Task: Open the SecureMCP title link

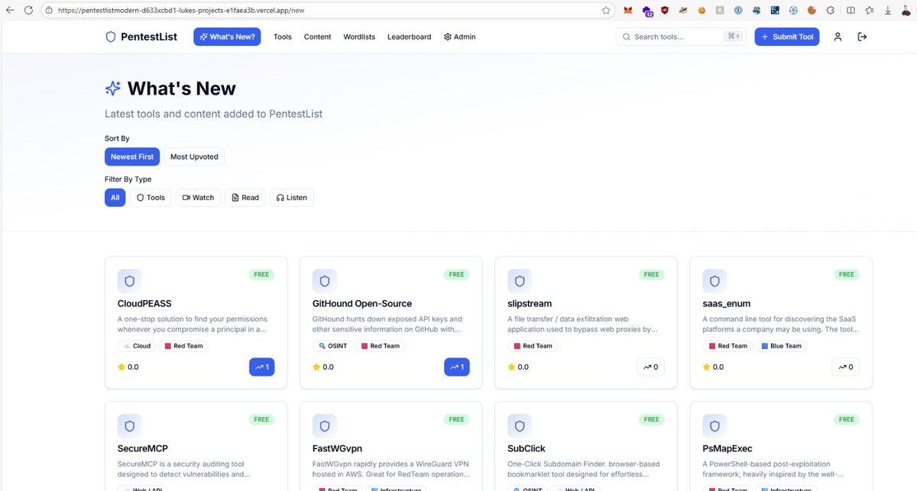Action: point(143,449)
